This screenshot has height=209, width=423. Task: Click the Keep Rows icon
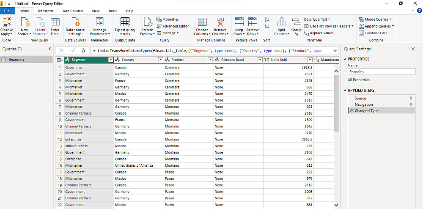coord(239,22)
